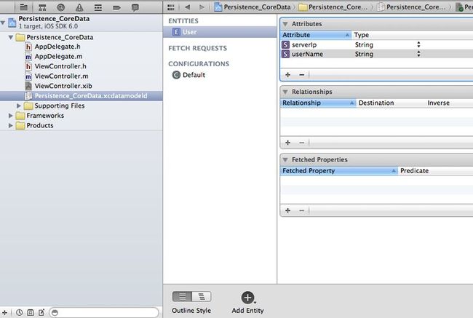Image resolution: width=473 pixels, height=318 pixels.
Task: Remove fetched property with the minus button
Action: pos(302,210)
